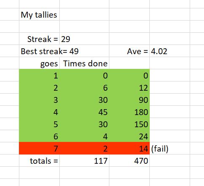This screenshot has width=204, height=186.
Task: Click the Streak value cell showing 29
Action: point(84,39)
